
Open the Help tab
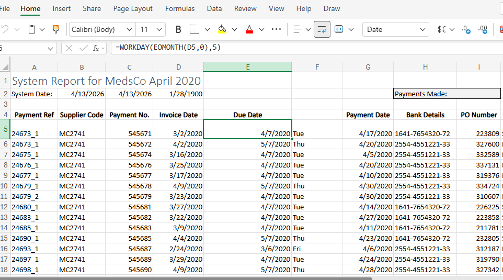click(304, 9)
